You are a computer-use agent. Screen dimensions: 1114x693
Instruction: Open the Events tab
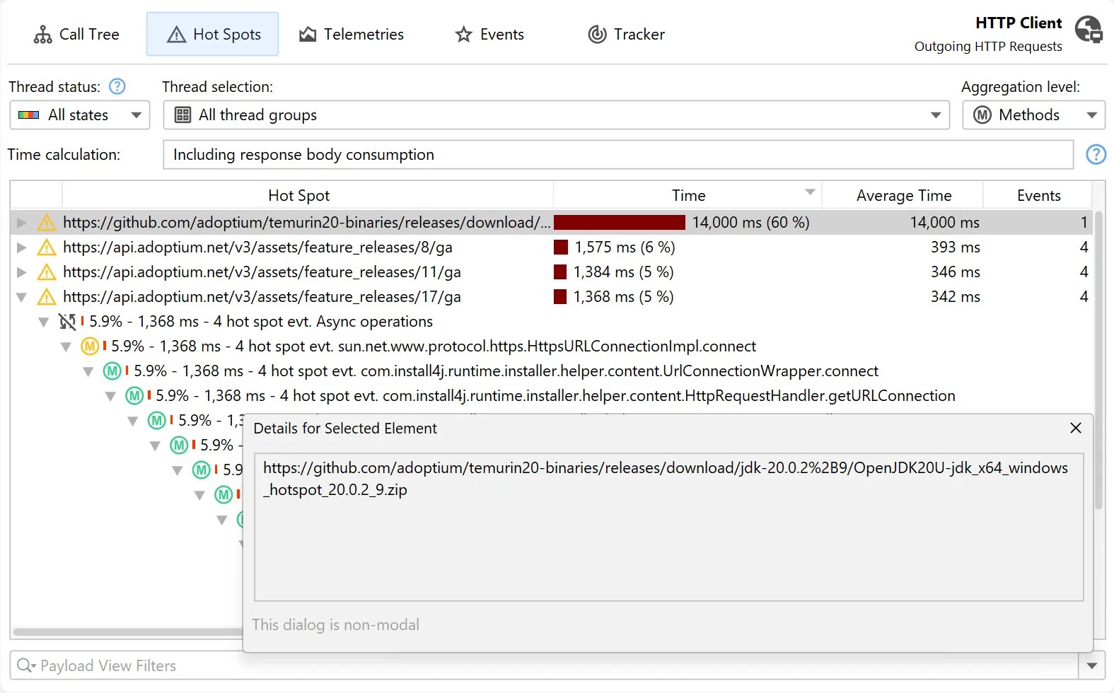[489, 34]
